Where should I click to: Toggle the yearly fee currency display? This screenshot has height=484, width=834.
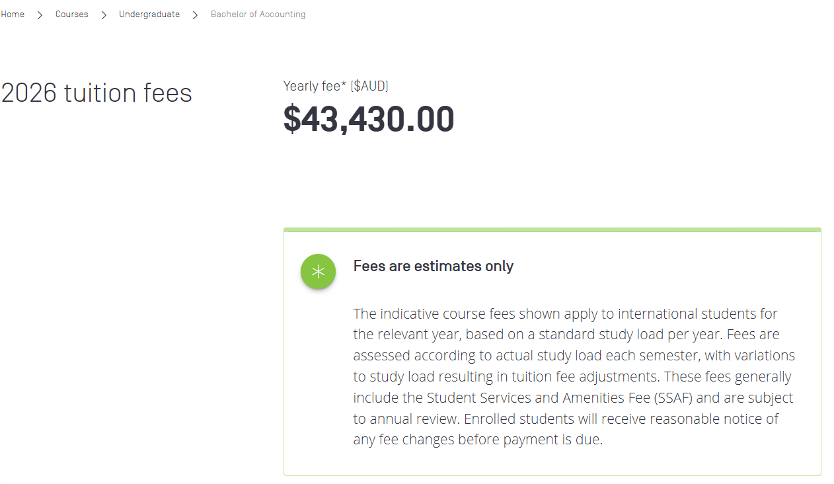[x=369, y=86]
